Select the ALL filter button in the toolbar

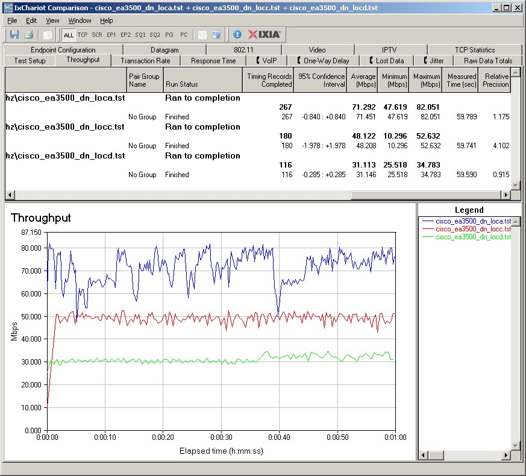tap(69, 35)
